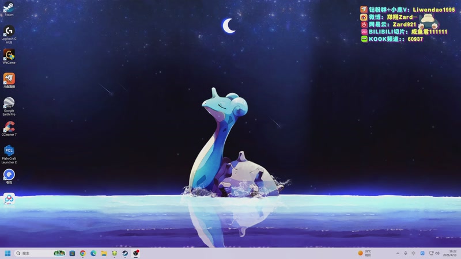Open File Explorer from the taskbar

[x=104, y=253]
